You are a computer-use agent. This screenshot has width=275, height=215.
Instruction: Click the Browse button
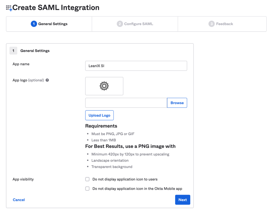(x=177, y=103)
